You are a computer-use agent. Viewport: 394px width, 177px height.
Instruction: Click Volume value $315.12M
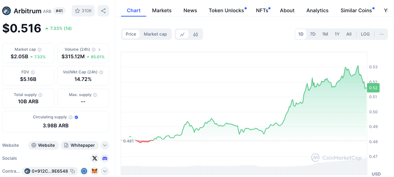point(73,57)
